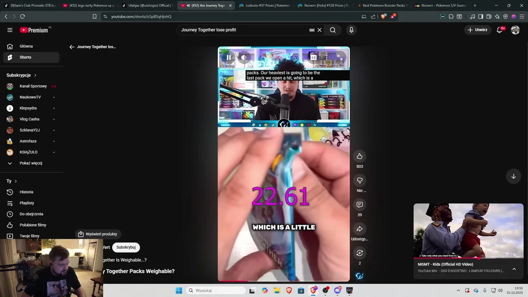The width and height of the screenshot is (528, 297).
Task: Seek on the miniplayer's red progress bar
Action: (x=469, y=259)
